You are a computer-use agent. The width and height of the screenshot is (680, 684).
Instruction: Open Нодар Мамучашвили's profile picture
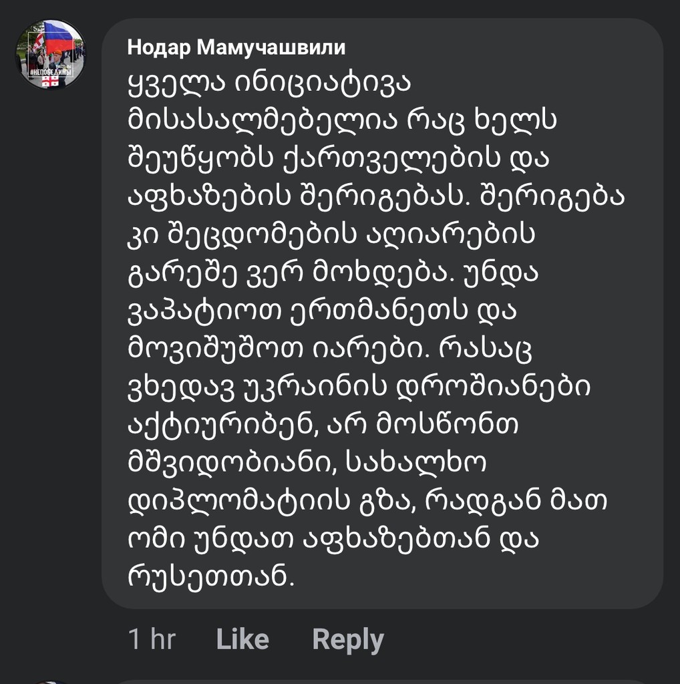pyautogui.click(x=51, y=54)
